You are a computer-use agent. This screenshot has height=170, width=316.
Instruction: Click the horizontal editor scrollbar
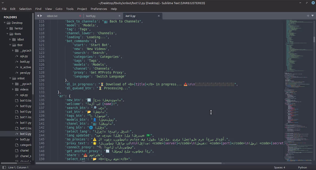(129, 163)
